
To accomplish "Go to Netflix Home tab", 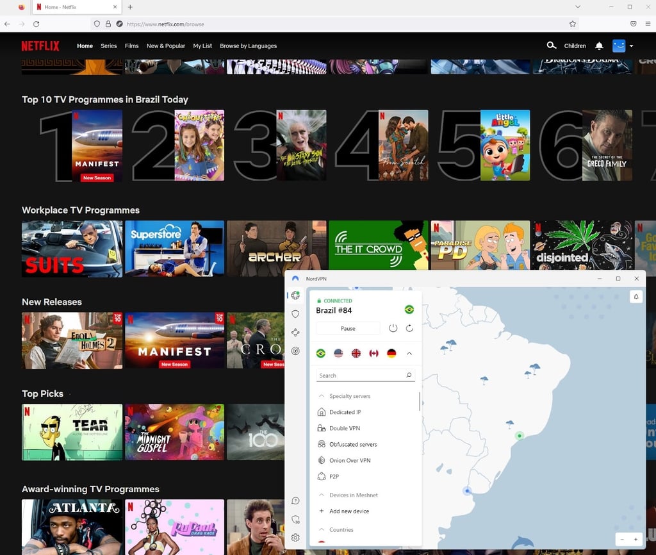I will click(x=85, y=46).
